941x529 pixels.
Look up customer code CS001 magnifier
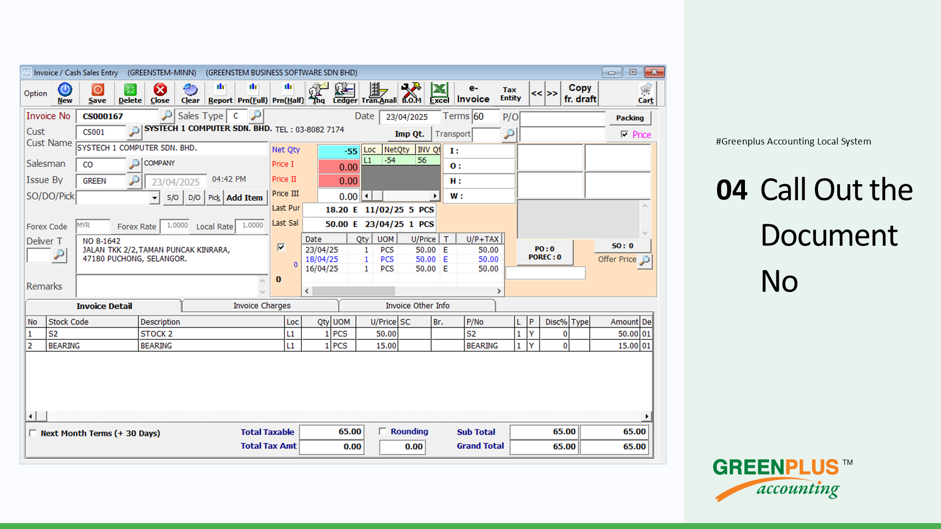tap(134, 132)
